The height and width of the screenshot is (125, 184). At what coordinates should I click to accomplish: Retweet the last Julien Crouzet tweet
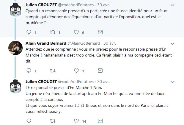[x=52, y=121]
